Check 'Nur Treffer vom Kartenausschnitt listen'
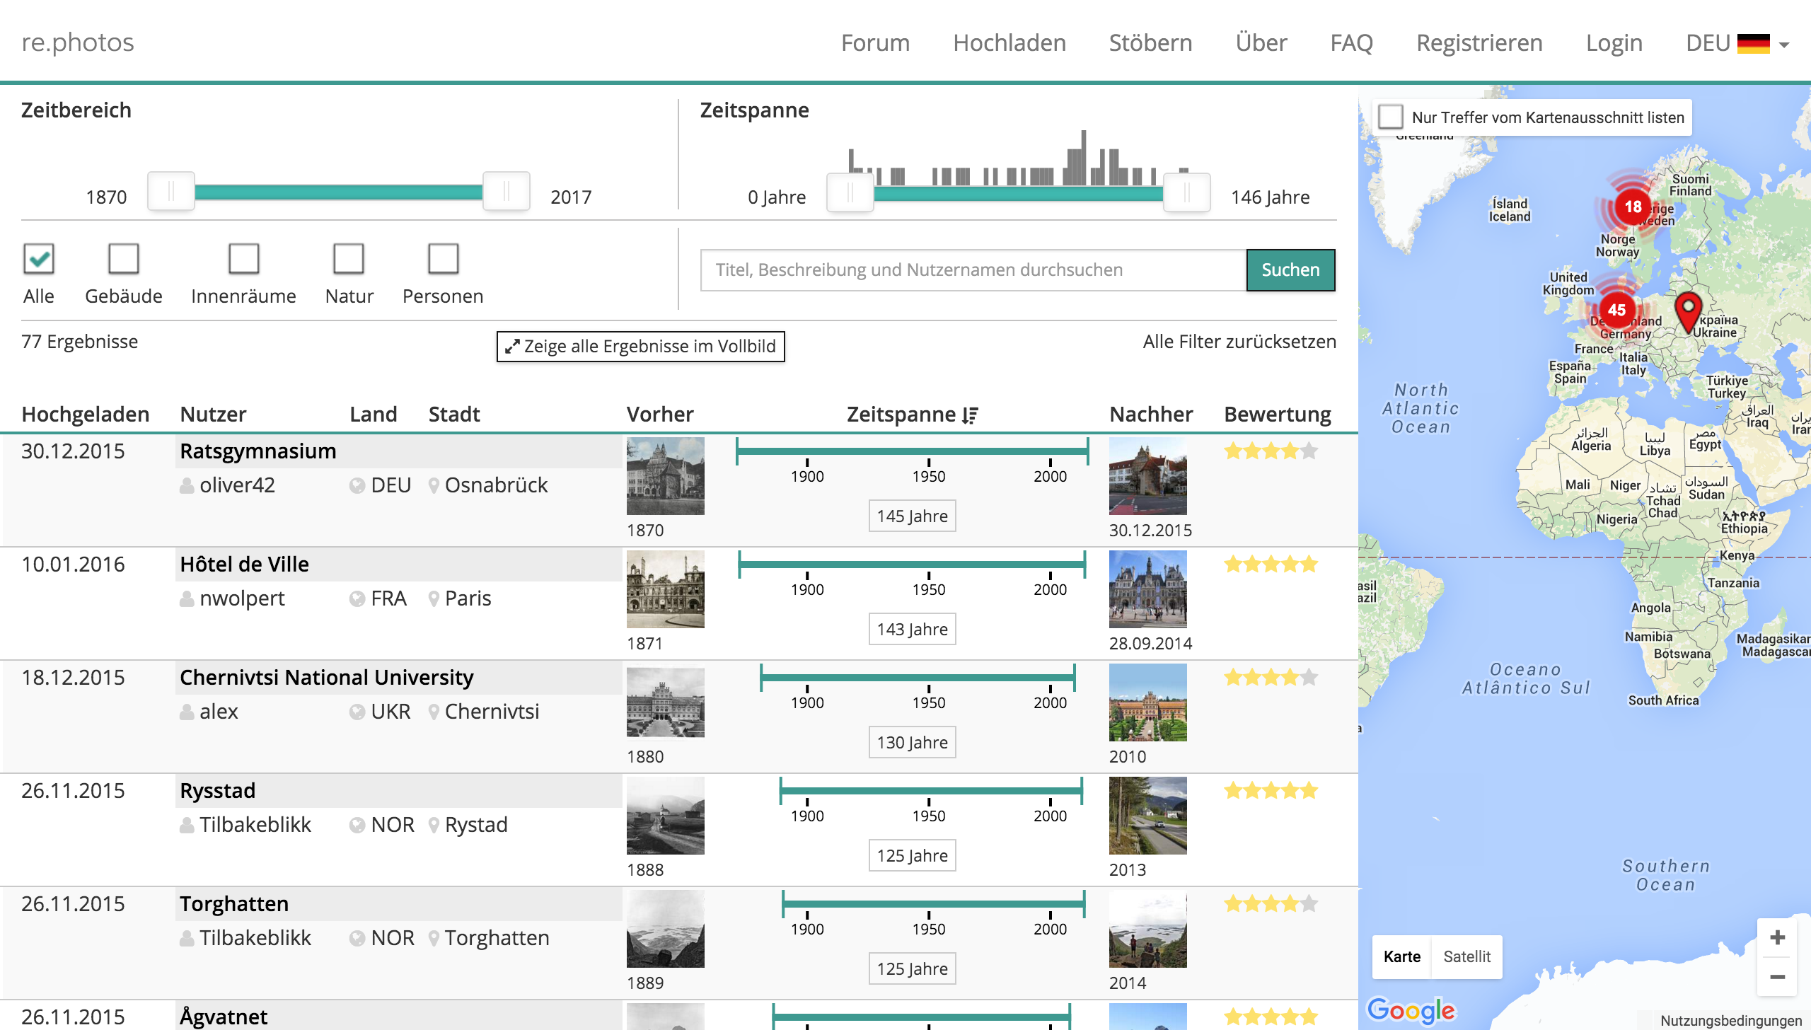The image size is (1811, 1030). pyautogui.click(x=1391, y=117)
